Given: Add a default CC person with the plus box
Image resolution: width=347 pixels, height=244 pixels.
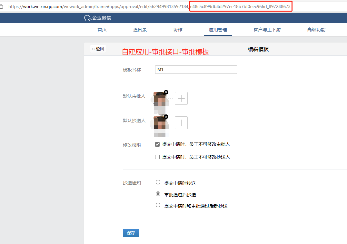Looking at the screenshot, I should point(181,123).
